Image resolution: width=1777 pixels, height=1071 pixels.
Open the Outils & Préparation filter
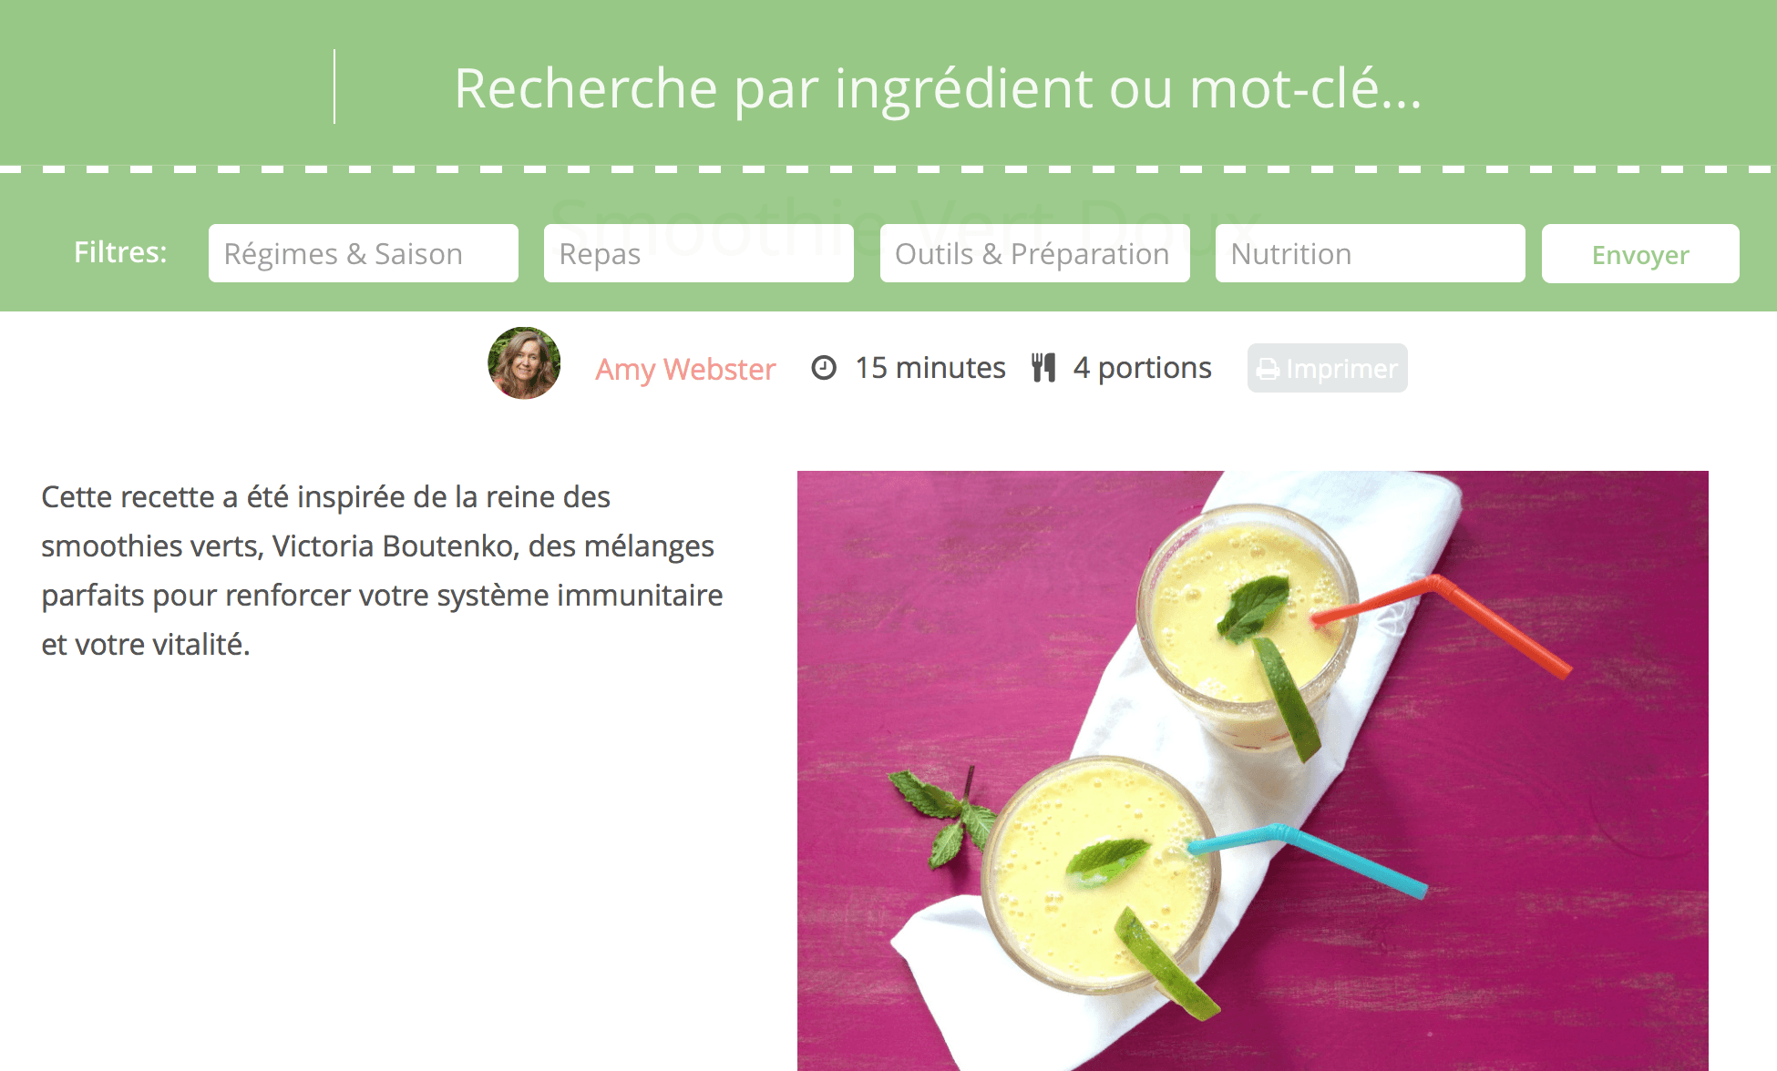[1035, 253]
